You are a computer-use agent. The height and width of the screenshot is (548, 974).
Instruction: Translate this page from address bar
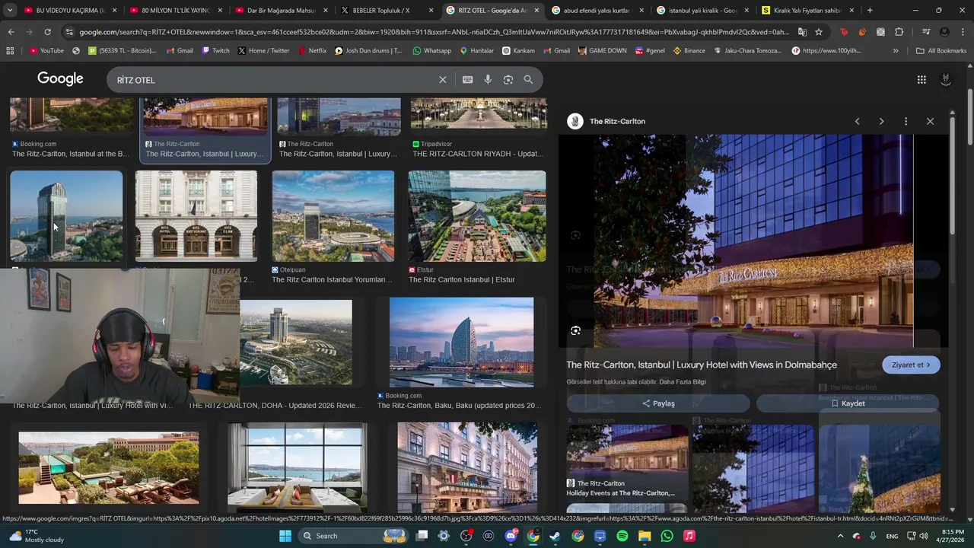coord(802,32)
